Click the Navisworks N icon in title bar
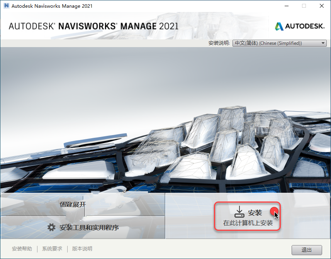Viewport: 331px width, 259px height. (x=6, y=6)
